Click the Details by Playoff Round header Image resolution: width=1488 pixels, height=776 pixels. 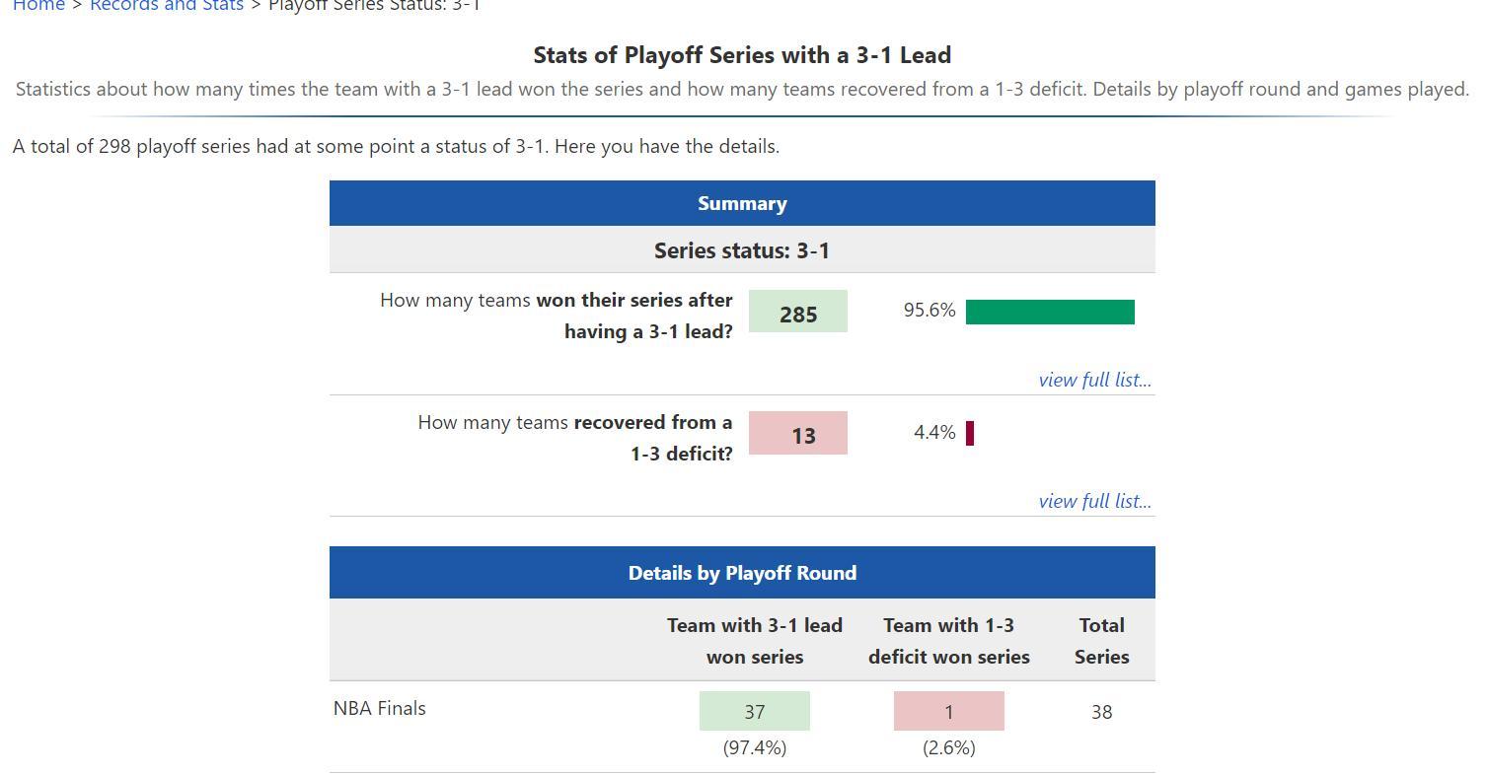(742, 573)
